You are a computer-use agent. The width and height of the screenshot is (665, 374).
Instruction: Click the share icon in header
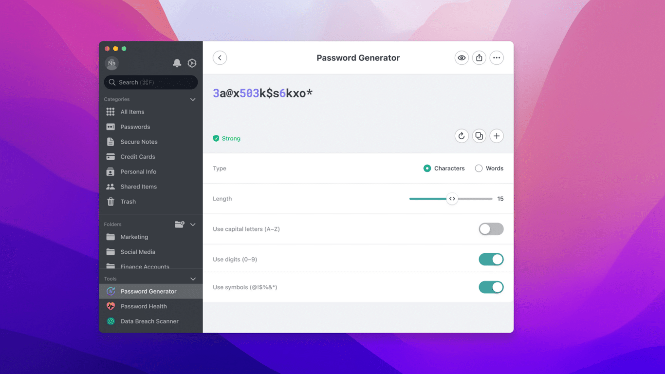point(479,58)
